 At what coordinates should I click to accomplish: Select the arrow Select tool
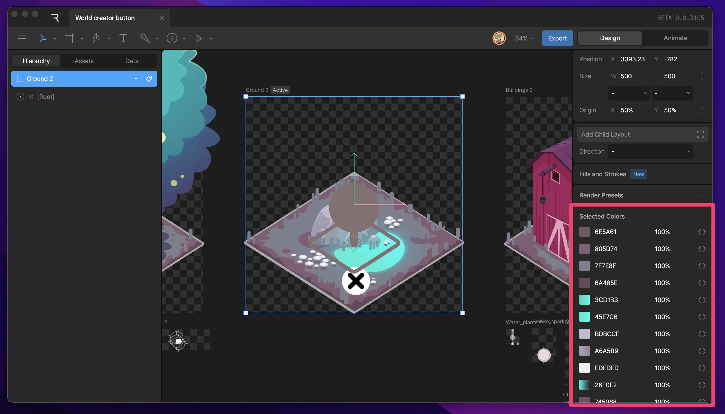[x=43, y=38]
